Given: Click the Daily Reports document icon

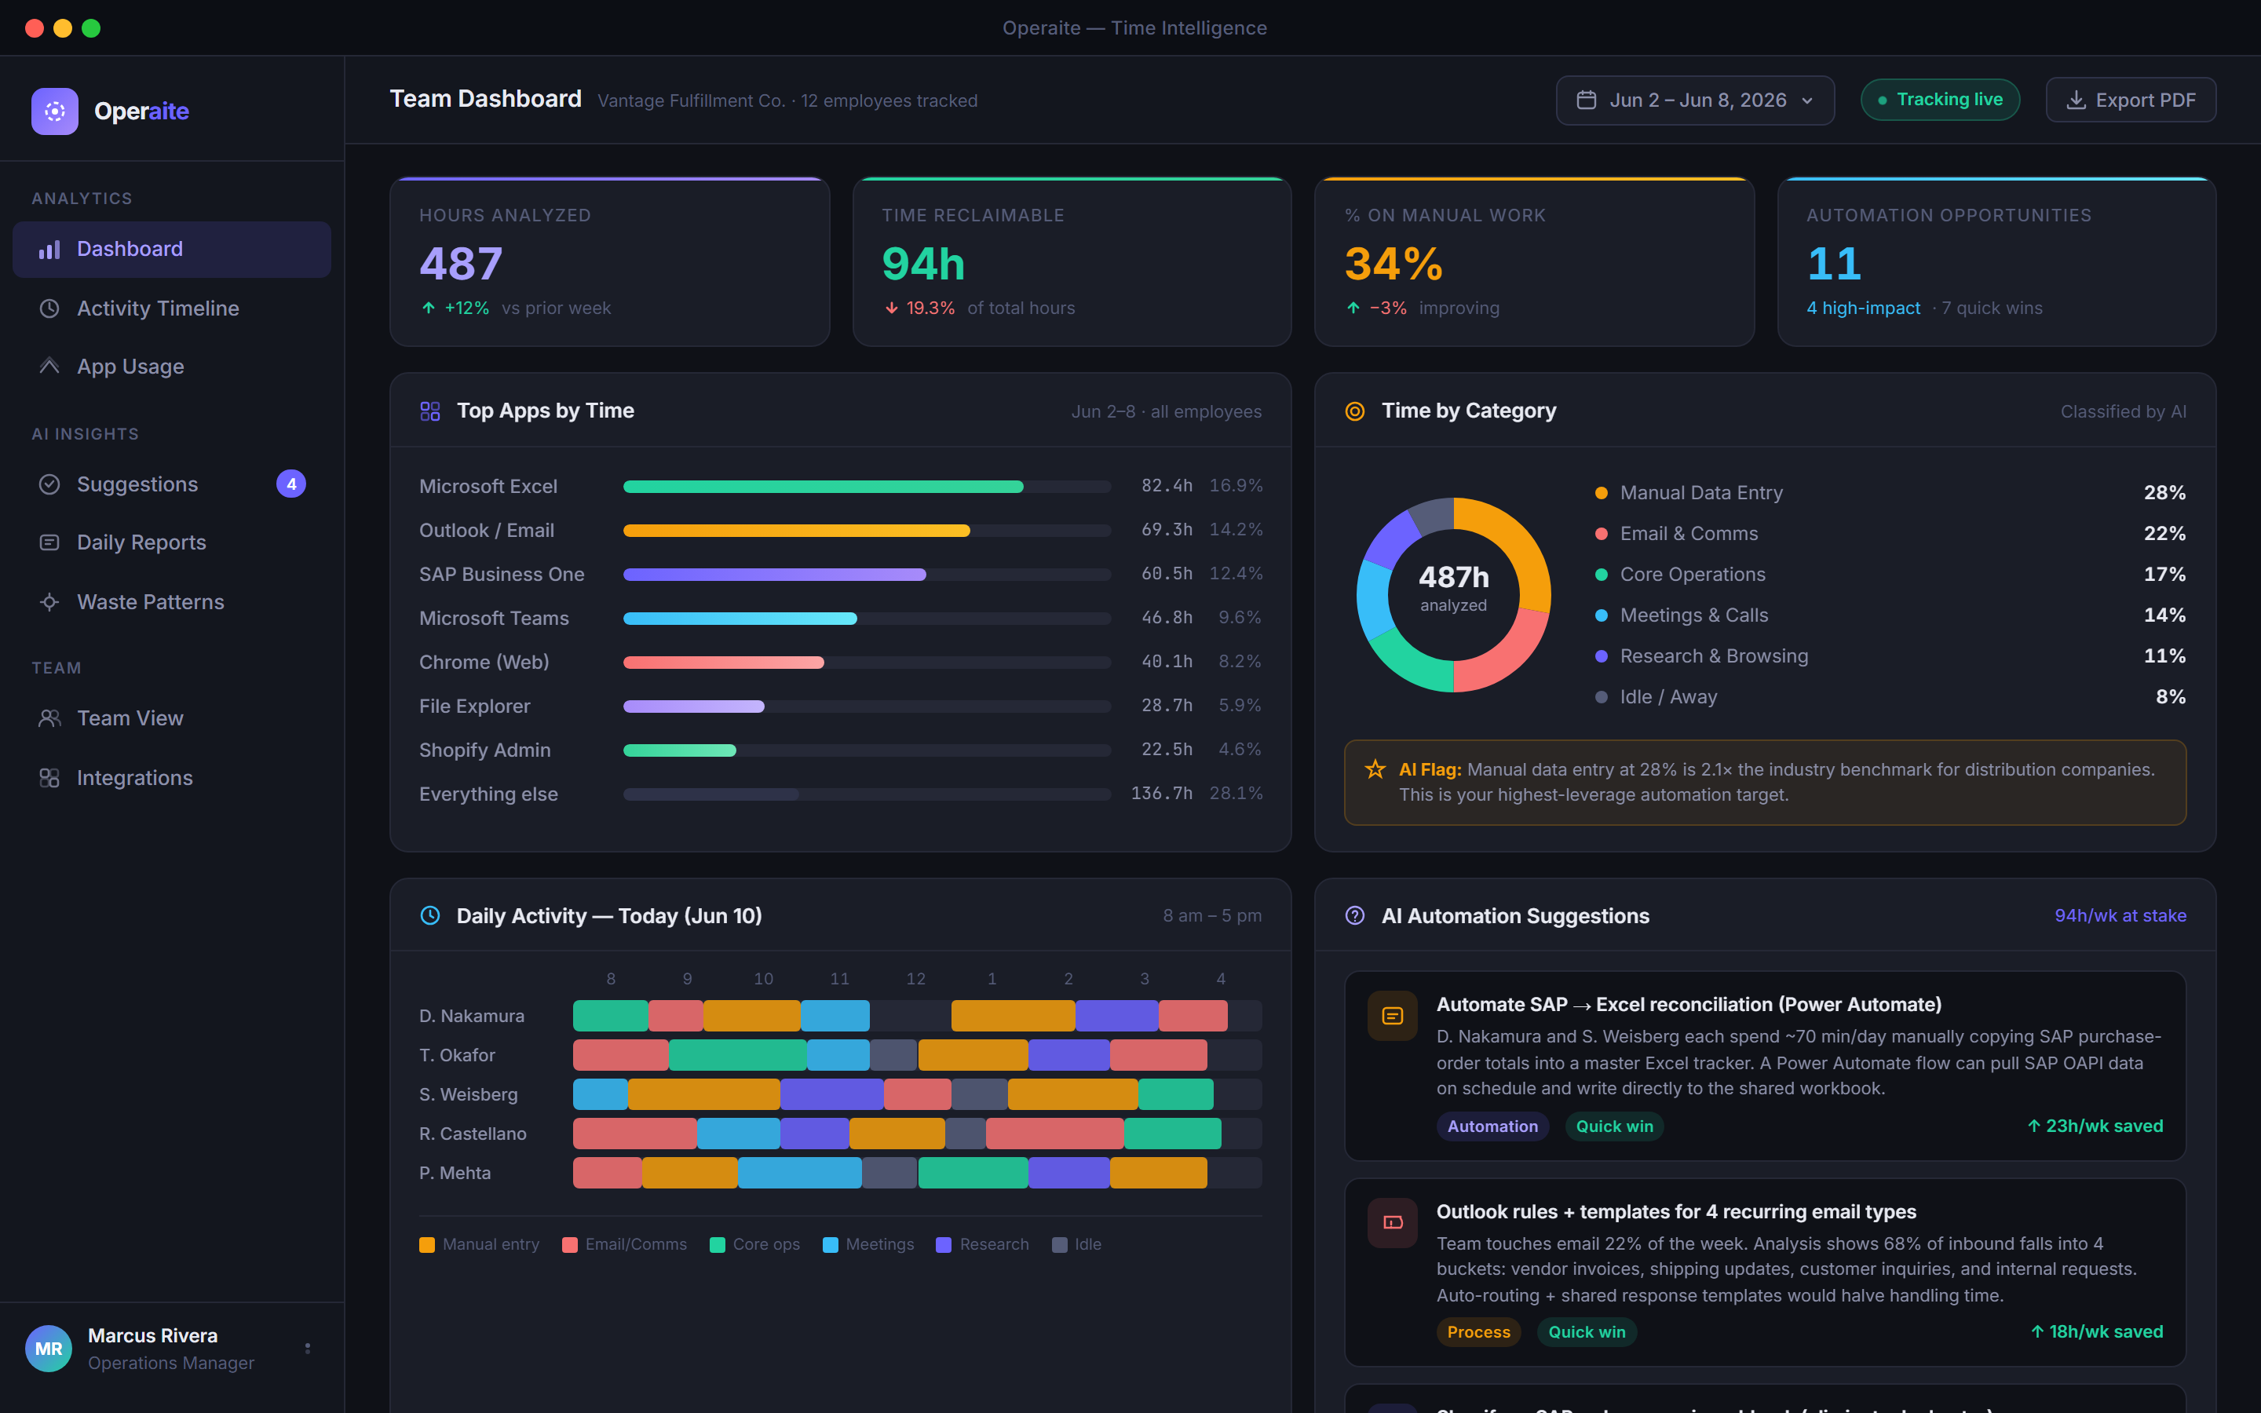Looking at the screenshot, I should [49, 543].
